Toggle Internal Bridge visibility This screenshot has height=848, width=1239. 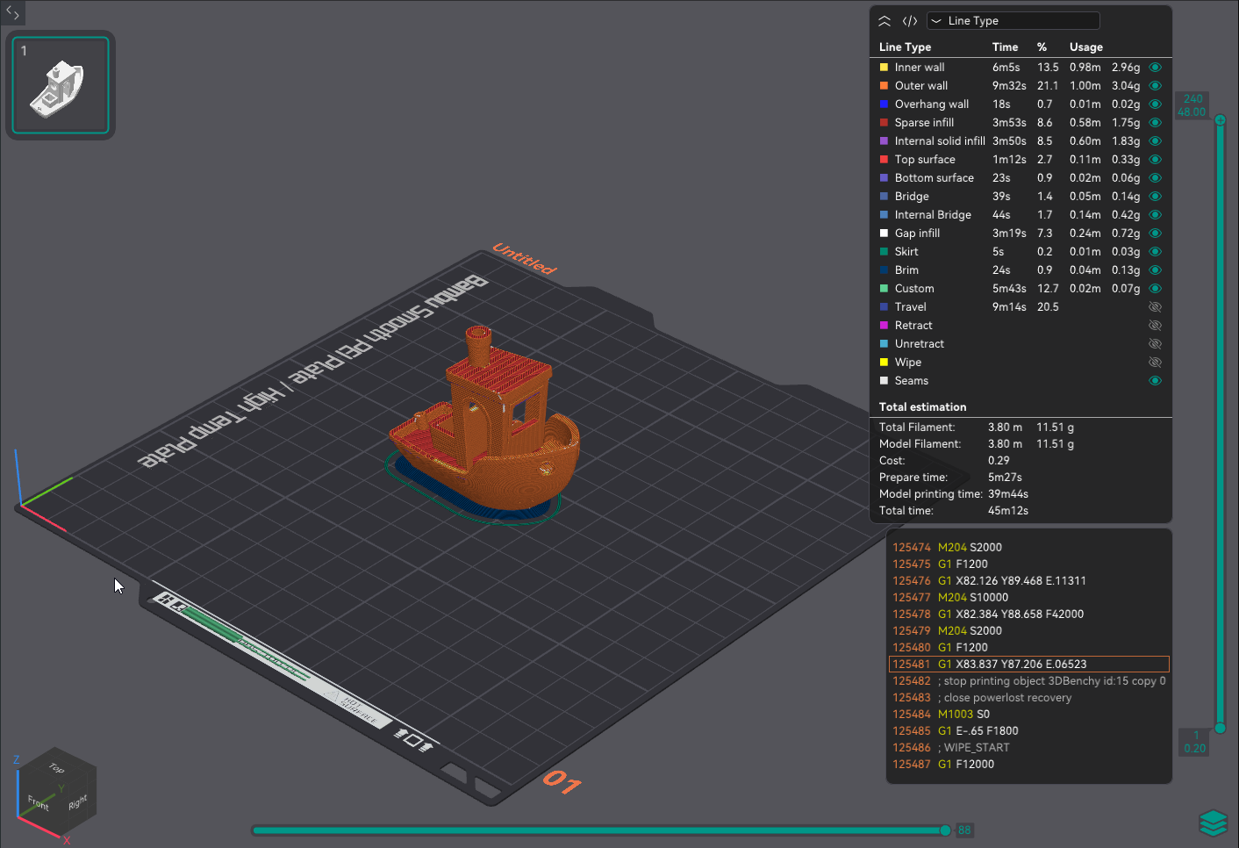point(1155,215)
